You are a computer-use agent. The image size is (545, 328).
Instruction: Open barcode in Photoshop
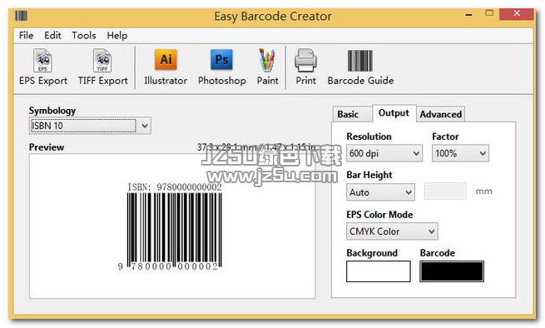222,67
